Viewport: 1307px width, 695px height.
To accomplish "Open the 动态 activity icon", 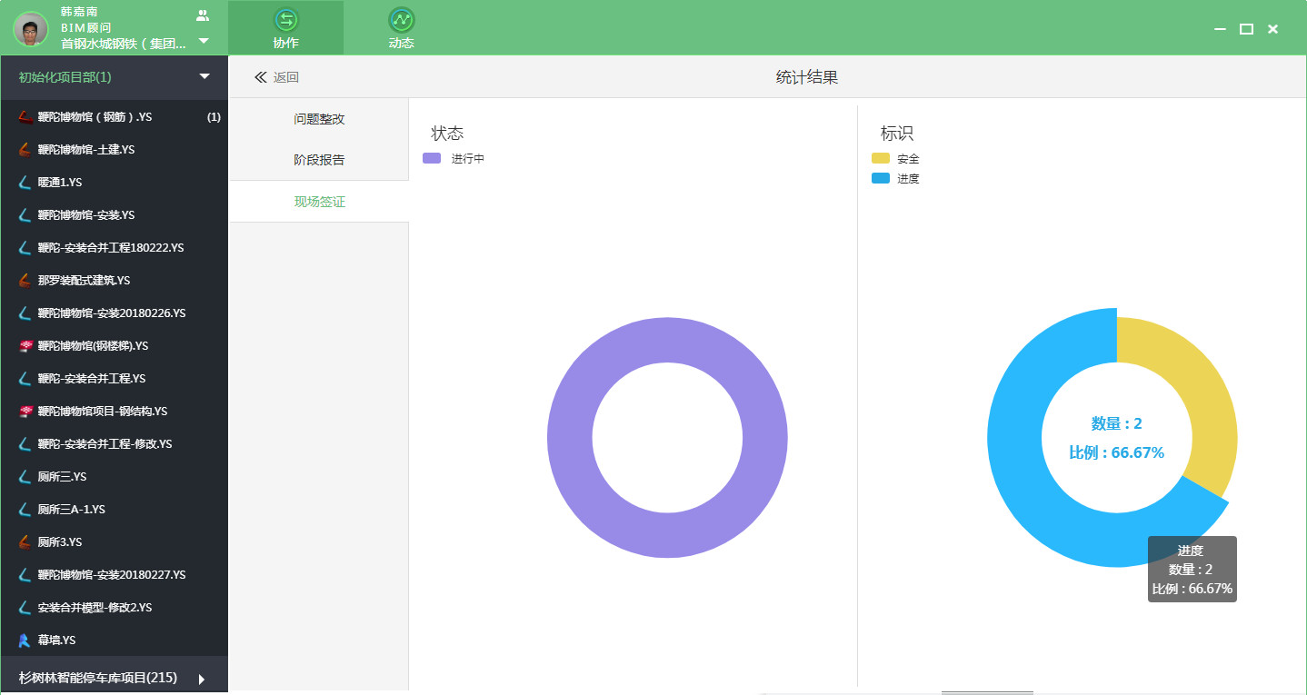I will pos(401,20).
